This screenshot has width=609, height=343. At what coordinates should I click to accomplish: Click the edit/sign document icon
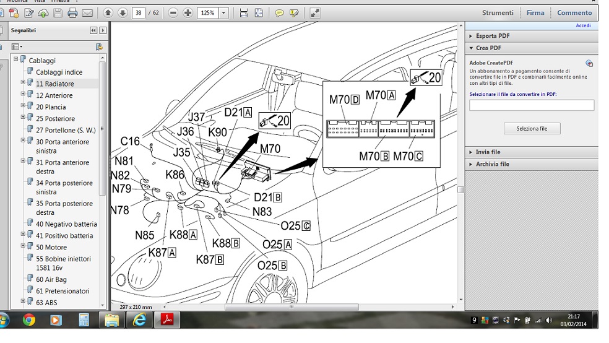[28, 13]
